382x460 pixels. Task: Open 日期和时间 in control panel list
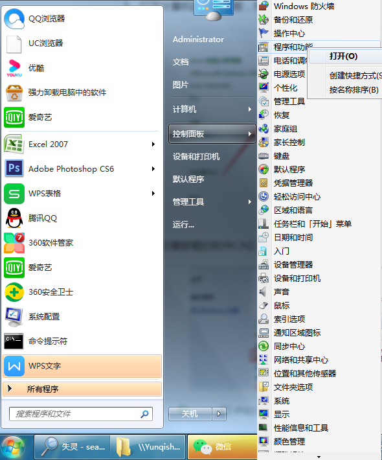[293, 237]
